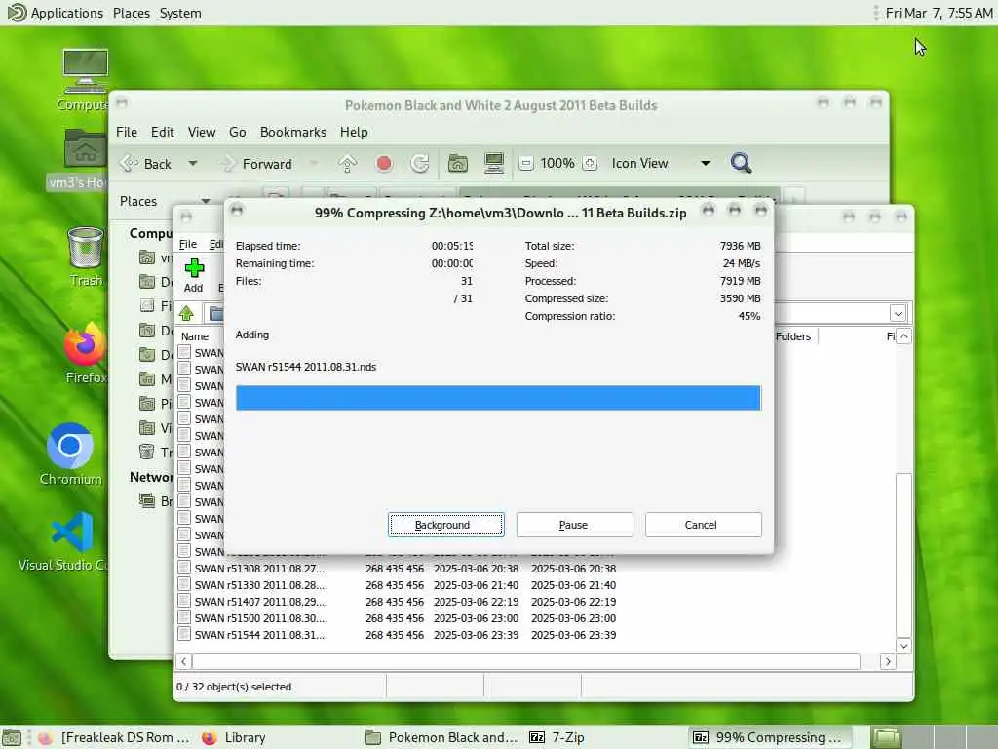Click the green up-folder arrow in 7-Zip
The height and width of the screenshot is (749, 998).
(186, 313)
